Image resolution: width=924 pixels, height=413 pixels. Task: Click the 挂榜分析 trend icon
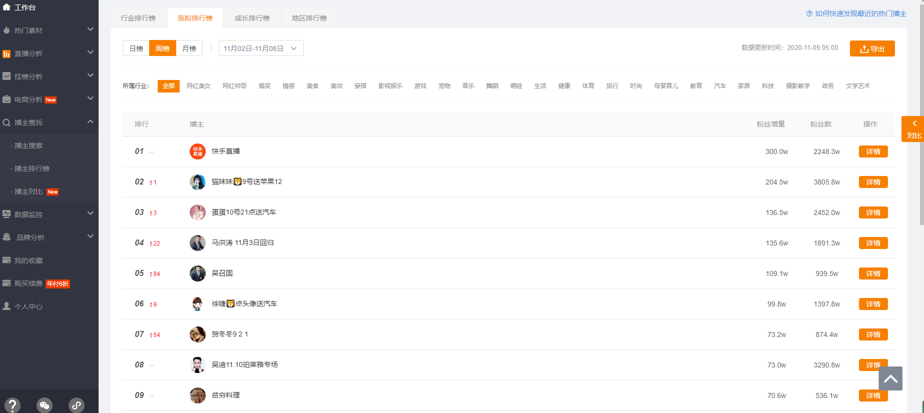tap(7, 76)
